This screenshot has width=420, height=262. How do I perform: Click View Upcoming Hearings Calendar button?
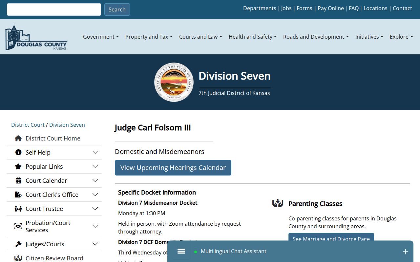(173, 168)
